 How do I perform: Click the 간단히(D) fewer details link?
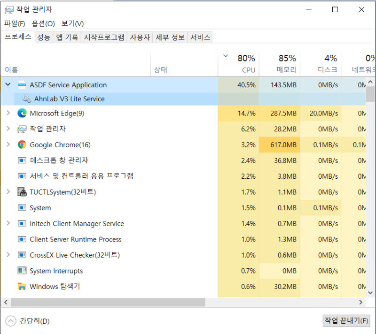pyautogui.click(x=34, y=321)
